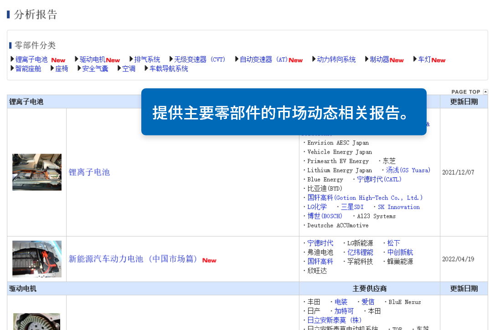Click the update date '2022/04/19'
This screenshot has height=330, width=495.
coord(458,259)
